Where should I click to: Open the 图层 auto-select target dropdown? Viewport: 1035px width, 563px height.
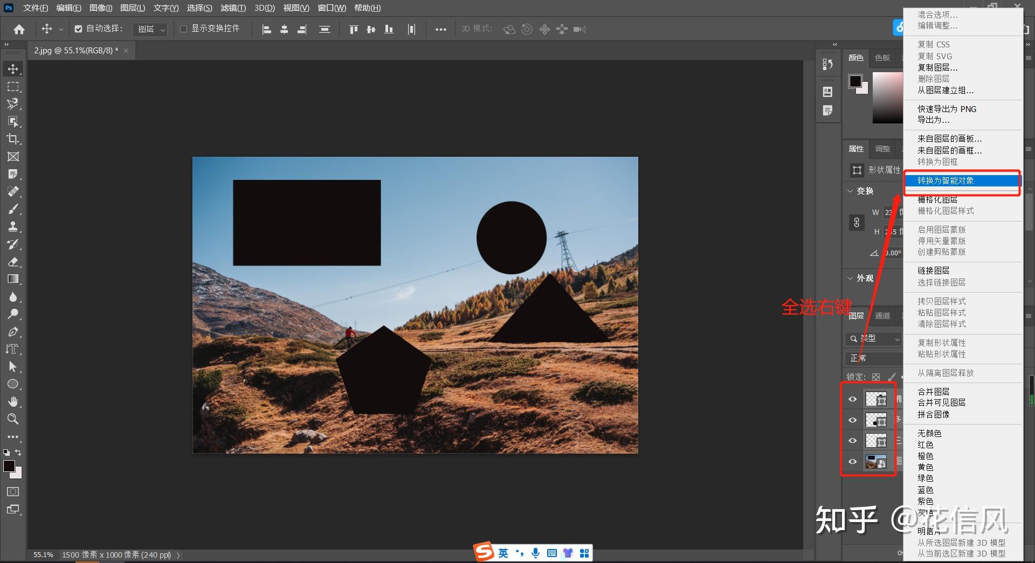point(150,29)
